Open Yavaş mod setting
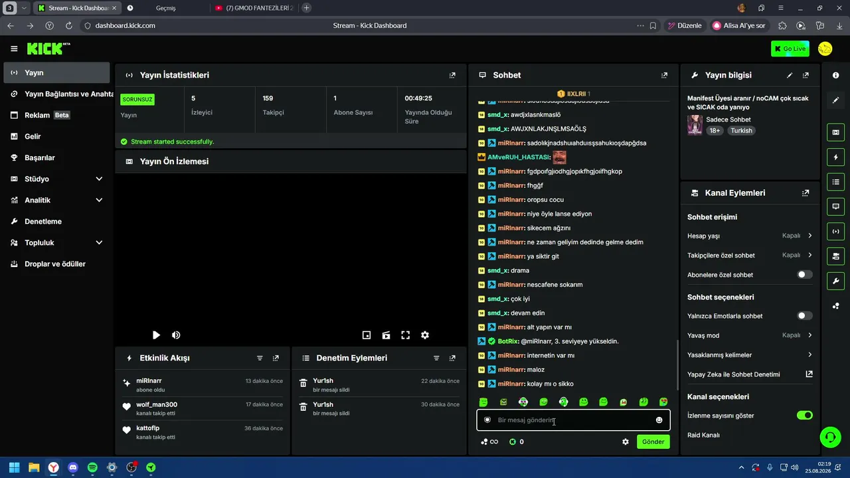 point(750,335)
